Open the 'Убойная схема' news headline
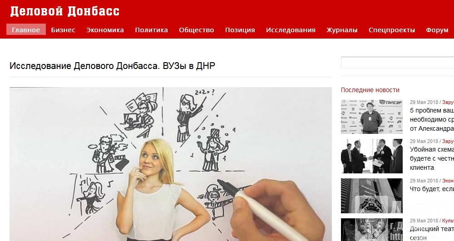Viewport: 454px width, 241px height. click(432, 158)
